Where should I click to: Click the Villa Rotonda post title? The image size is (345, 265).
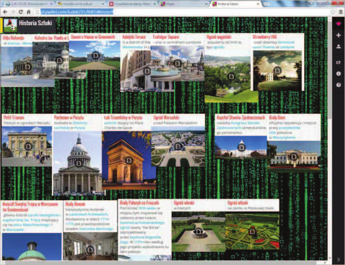tap(14, 38)
